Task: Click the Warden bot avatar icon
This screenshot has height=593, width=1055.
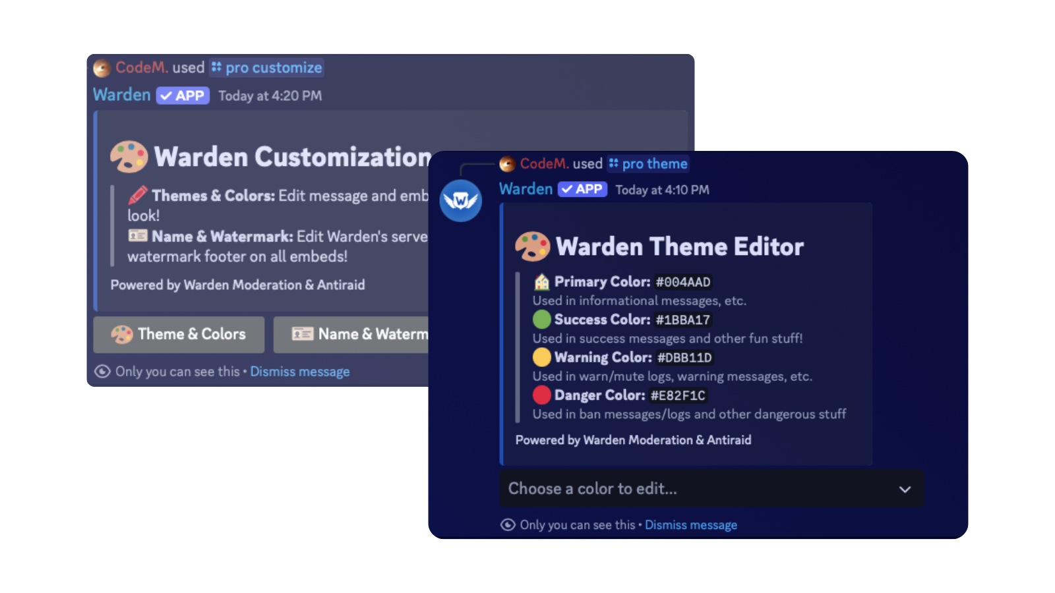Action: (x=460, y=200)
